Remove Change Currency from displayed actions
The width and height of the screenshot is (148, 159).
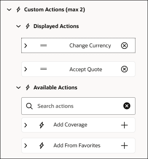(124, 45)
